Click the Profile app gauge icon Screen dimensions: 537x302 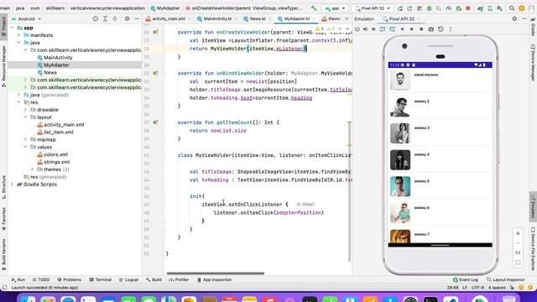click(x=449, y=8)
